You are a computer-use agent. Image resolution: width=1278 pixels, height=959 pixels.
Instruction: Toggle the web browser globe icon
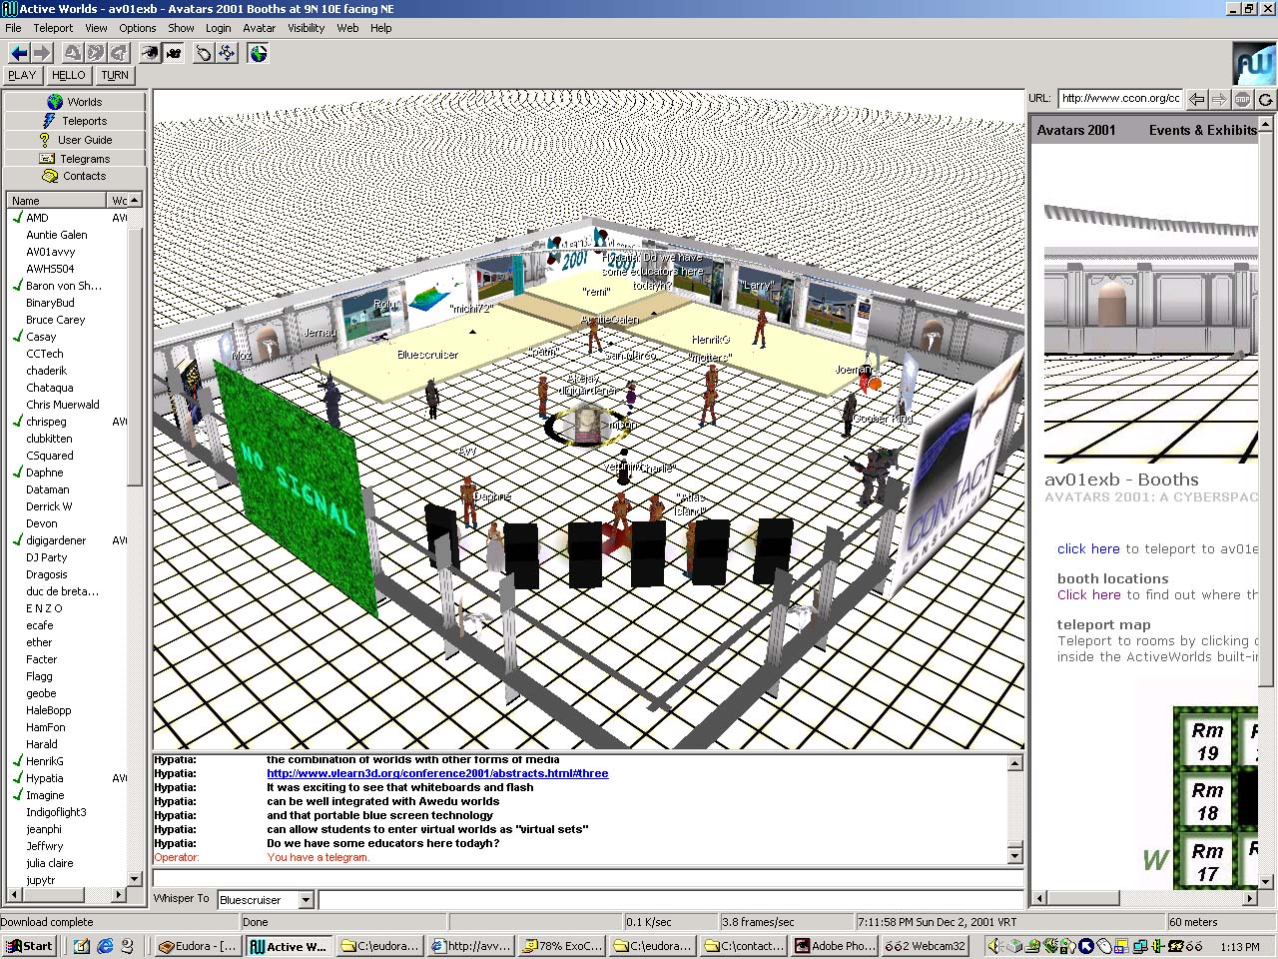(259, 53)
